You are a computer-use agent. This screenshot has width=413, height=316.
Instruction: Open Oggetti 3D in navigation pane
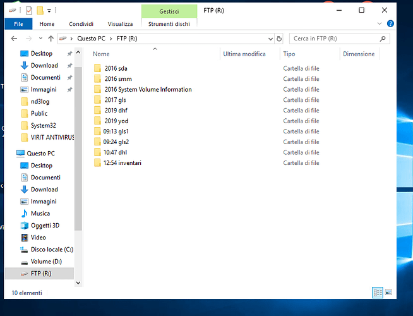(x=45, y=226)
